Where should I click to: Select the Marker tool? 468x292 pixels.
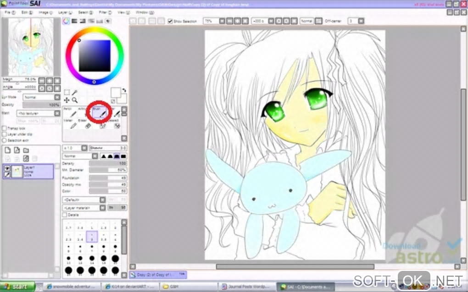point(71,124)
